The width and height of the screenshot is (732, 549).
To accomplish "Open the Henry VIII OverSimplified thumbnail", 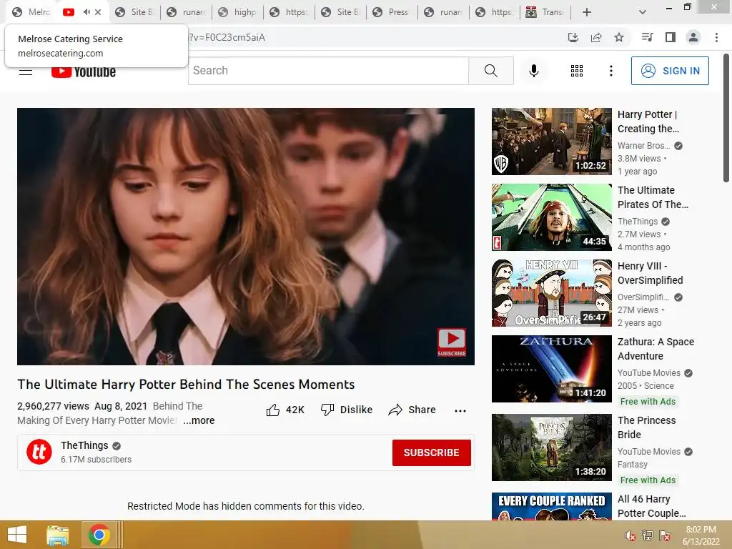I will point(552,293).
